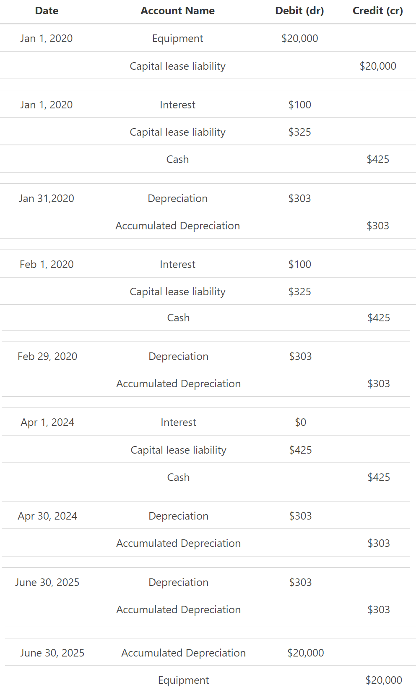Select $20,000 debit for Accumulated Depreciation
Image resolution: width=416 pixels, height=696 pixels.
305,653
